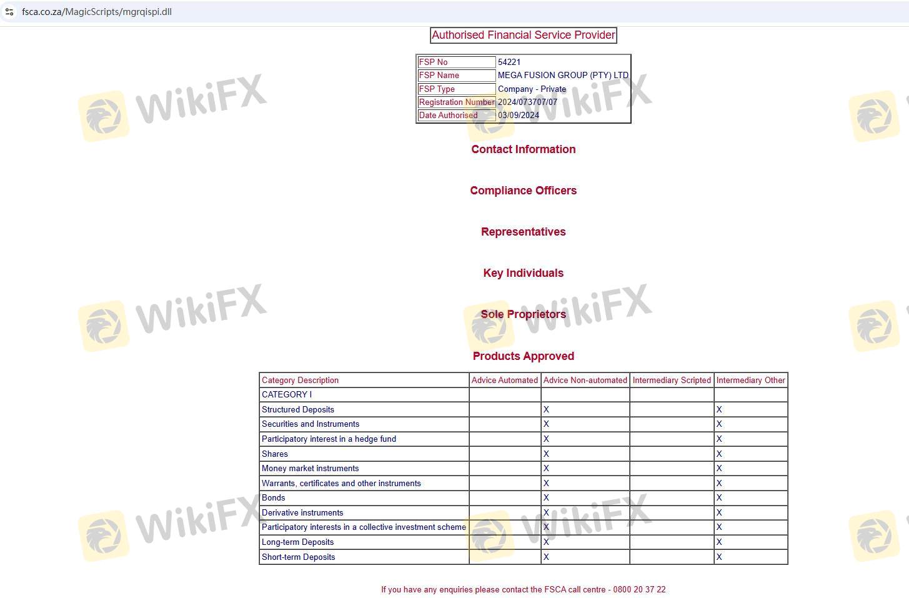Image resolution: width=909 pixels, height=598 pixels.
Task: Click the Authorised Financial Service Provider title
Action: point(523,35)
